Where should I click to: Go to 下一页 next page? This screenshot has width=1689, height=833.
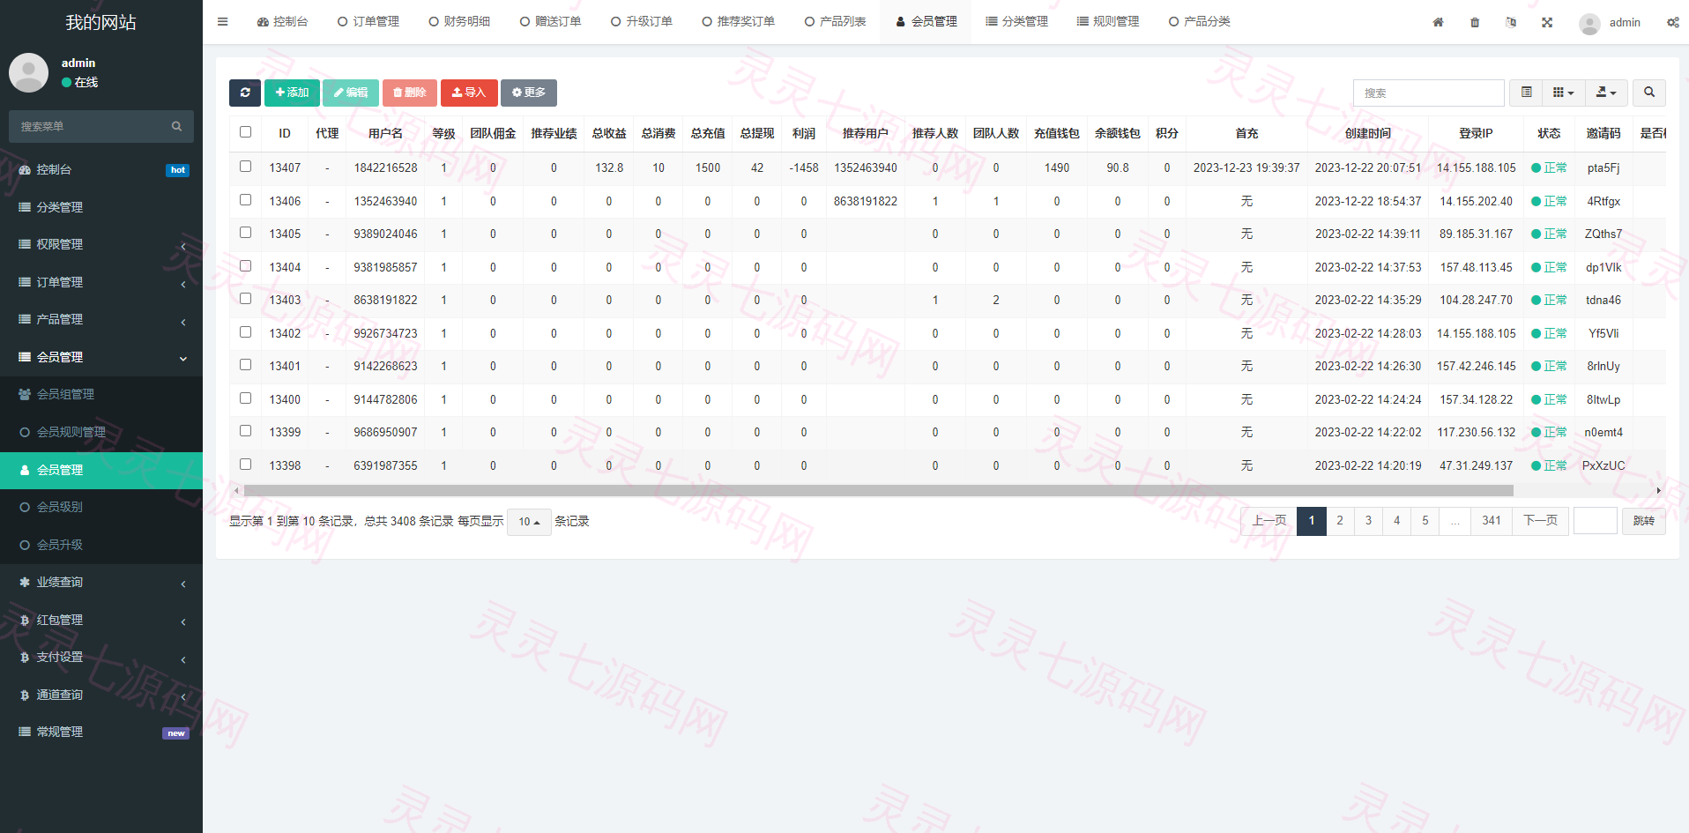(x=1540, y=521)
